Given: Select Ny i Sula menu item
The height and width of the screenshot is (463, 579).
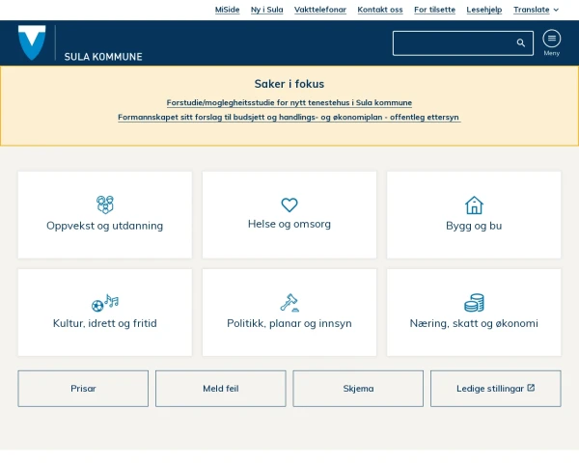Looking at the screenshot, I should [x=266, y=10].
